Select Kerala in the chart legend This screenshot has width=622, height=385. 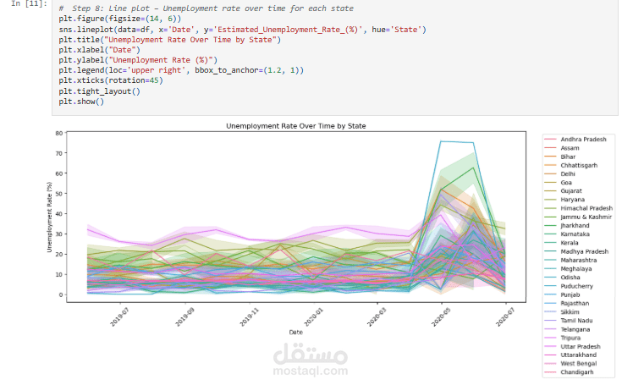coord(570,243)
